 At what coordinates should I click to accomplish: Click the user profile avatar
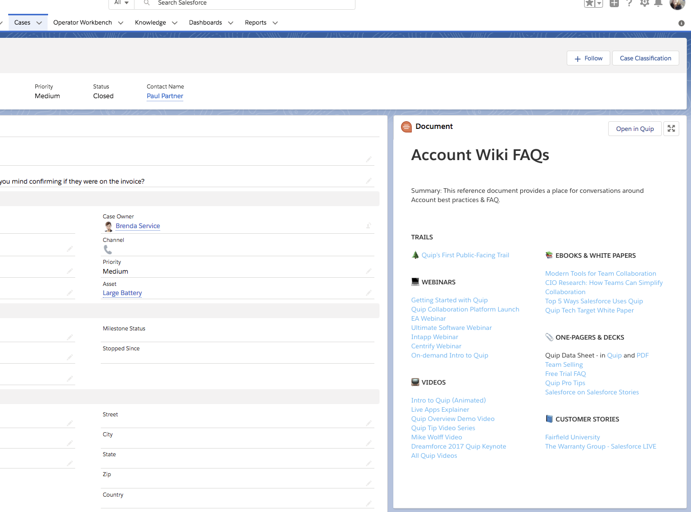pos(677,4)
